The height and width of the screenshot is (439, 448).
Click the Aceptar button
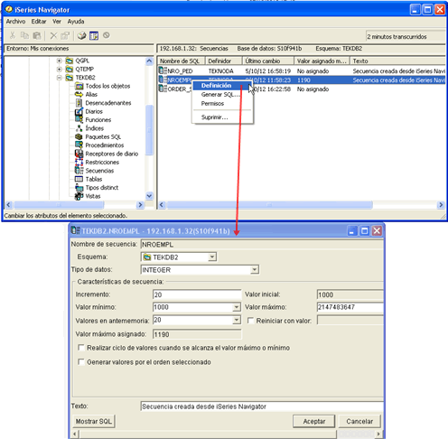tap(313, 421)
